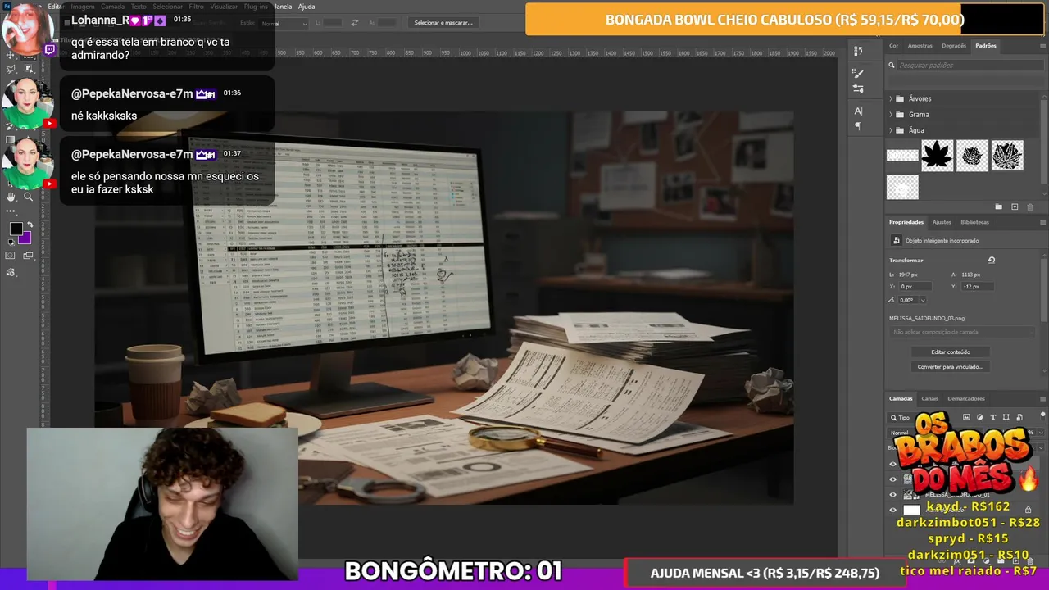
Task: Filter layers by pixel layers icon
Action: [x=966, y=418]
